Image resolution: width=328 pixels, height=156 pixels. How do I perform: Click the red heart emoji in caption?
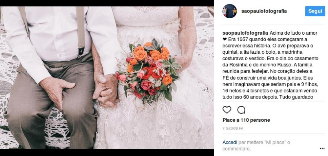(x=224, y=40)
